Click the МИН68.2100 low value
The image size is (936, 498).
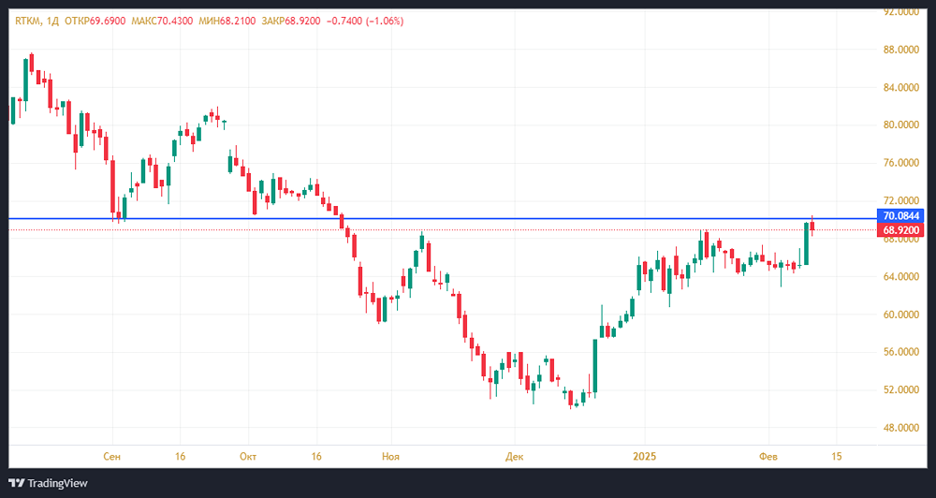(x=227, y=21)
